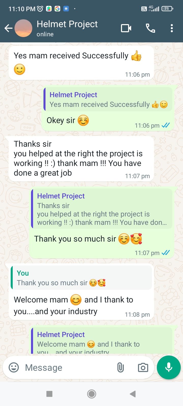Open the emoji picker in message bar
This screenshot has width=183, height=406.
(14, 367)
